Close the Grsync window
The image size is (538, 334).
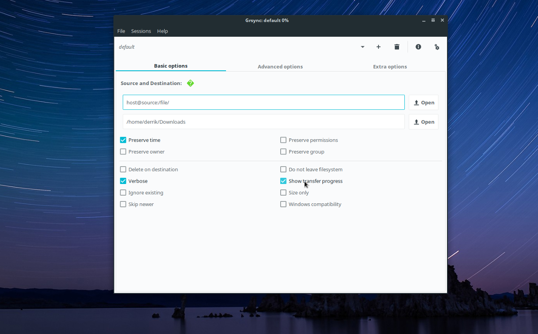click(x=443, y=21)
